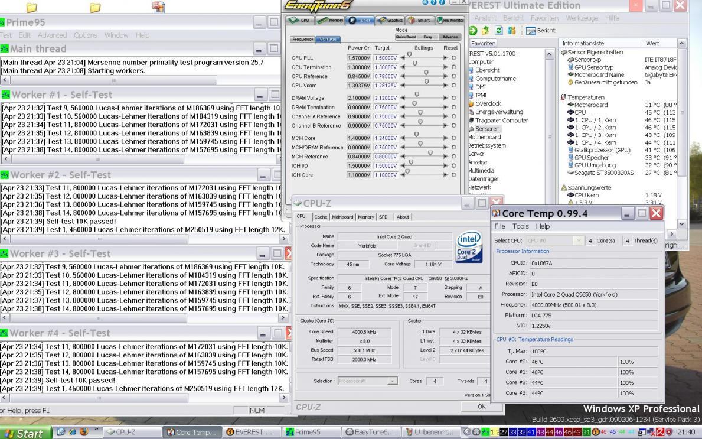Open the Select CPU dropdown in Core Temp
The width and height of the screenshot is (702, 439).
point(578,240)
